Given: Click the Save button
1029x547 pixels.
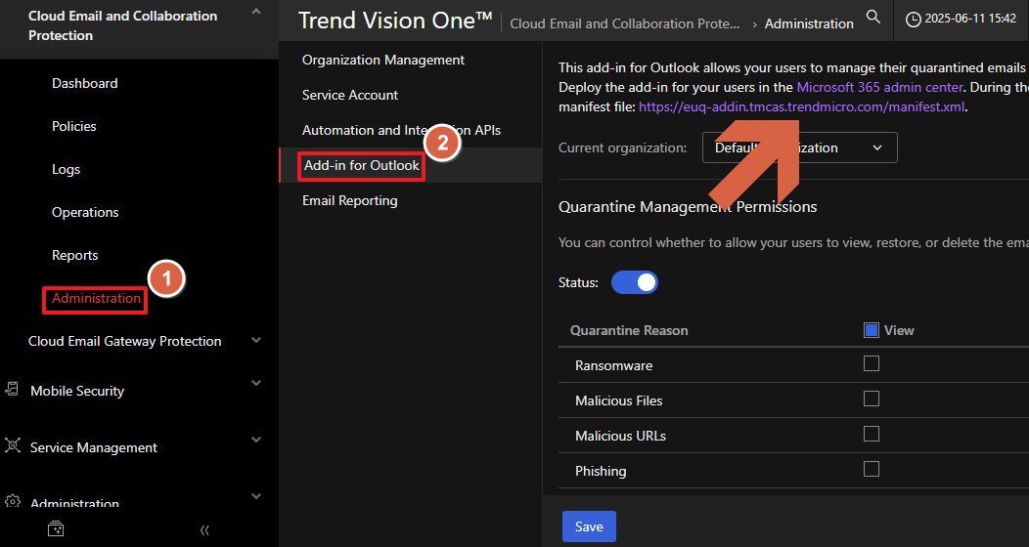Looking at the screenshot, I should click(x=589, y=526).
